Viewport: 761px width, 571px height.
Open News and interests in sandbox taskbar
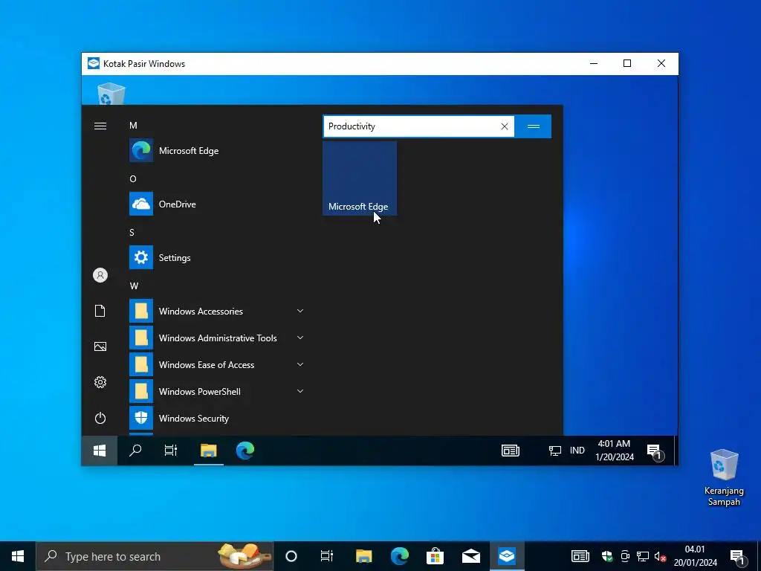[x=510, y=451]
